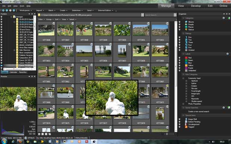This screenshot has width=231, height=144.
Task: Click the volume icon in system tray
Action: [x=213, y=142]
